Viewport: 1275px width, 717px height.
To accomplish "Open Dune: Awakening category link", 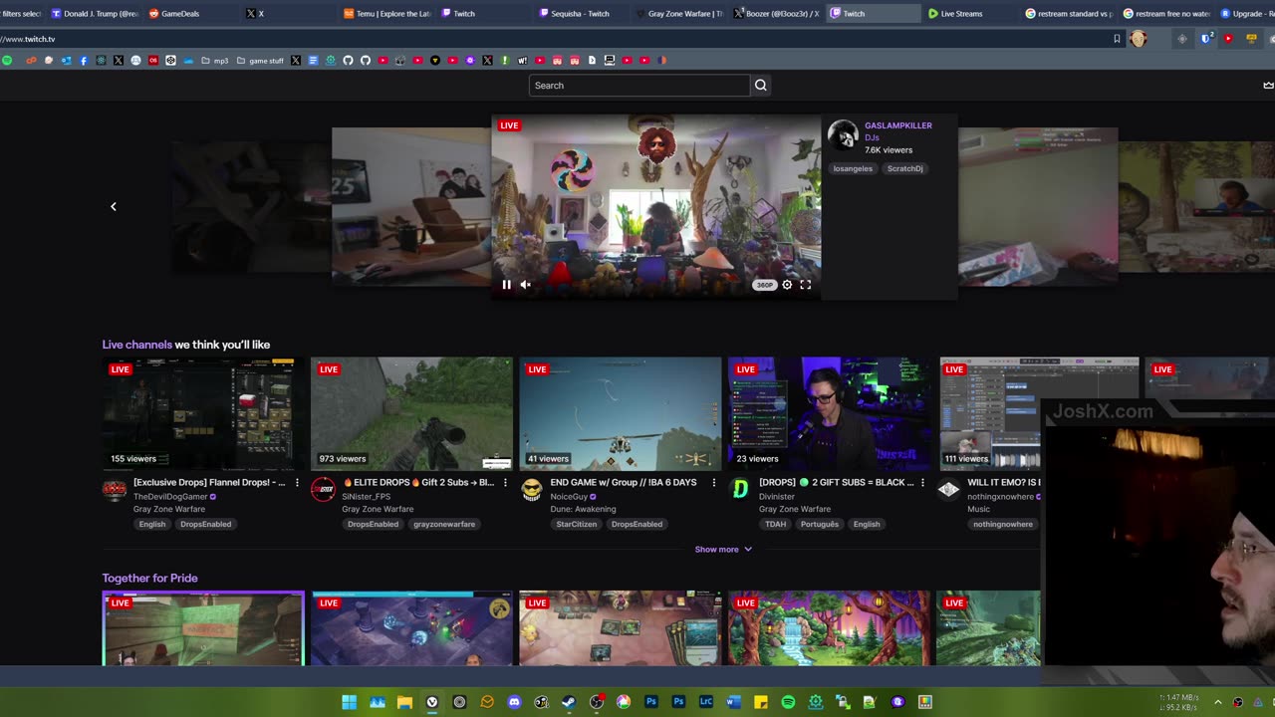I will point(583,509).
